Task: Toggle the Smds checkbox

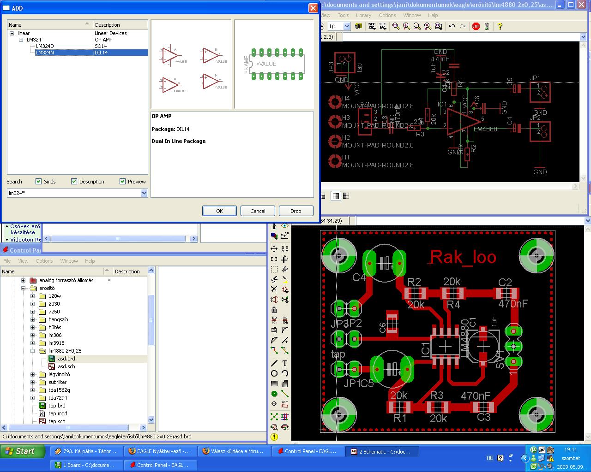Action: (39, 182)
